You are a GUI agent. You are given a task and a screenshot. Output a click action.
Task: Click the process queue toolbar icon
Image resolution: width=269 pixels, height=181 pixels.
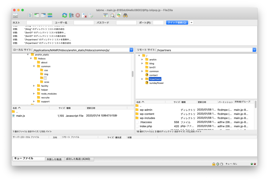(71, 15)
